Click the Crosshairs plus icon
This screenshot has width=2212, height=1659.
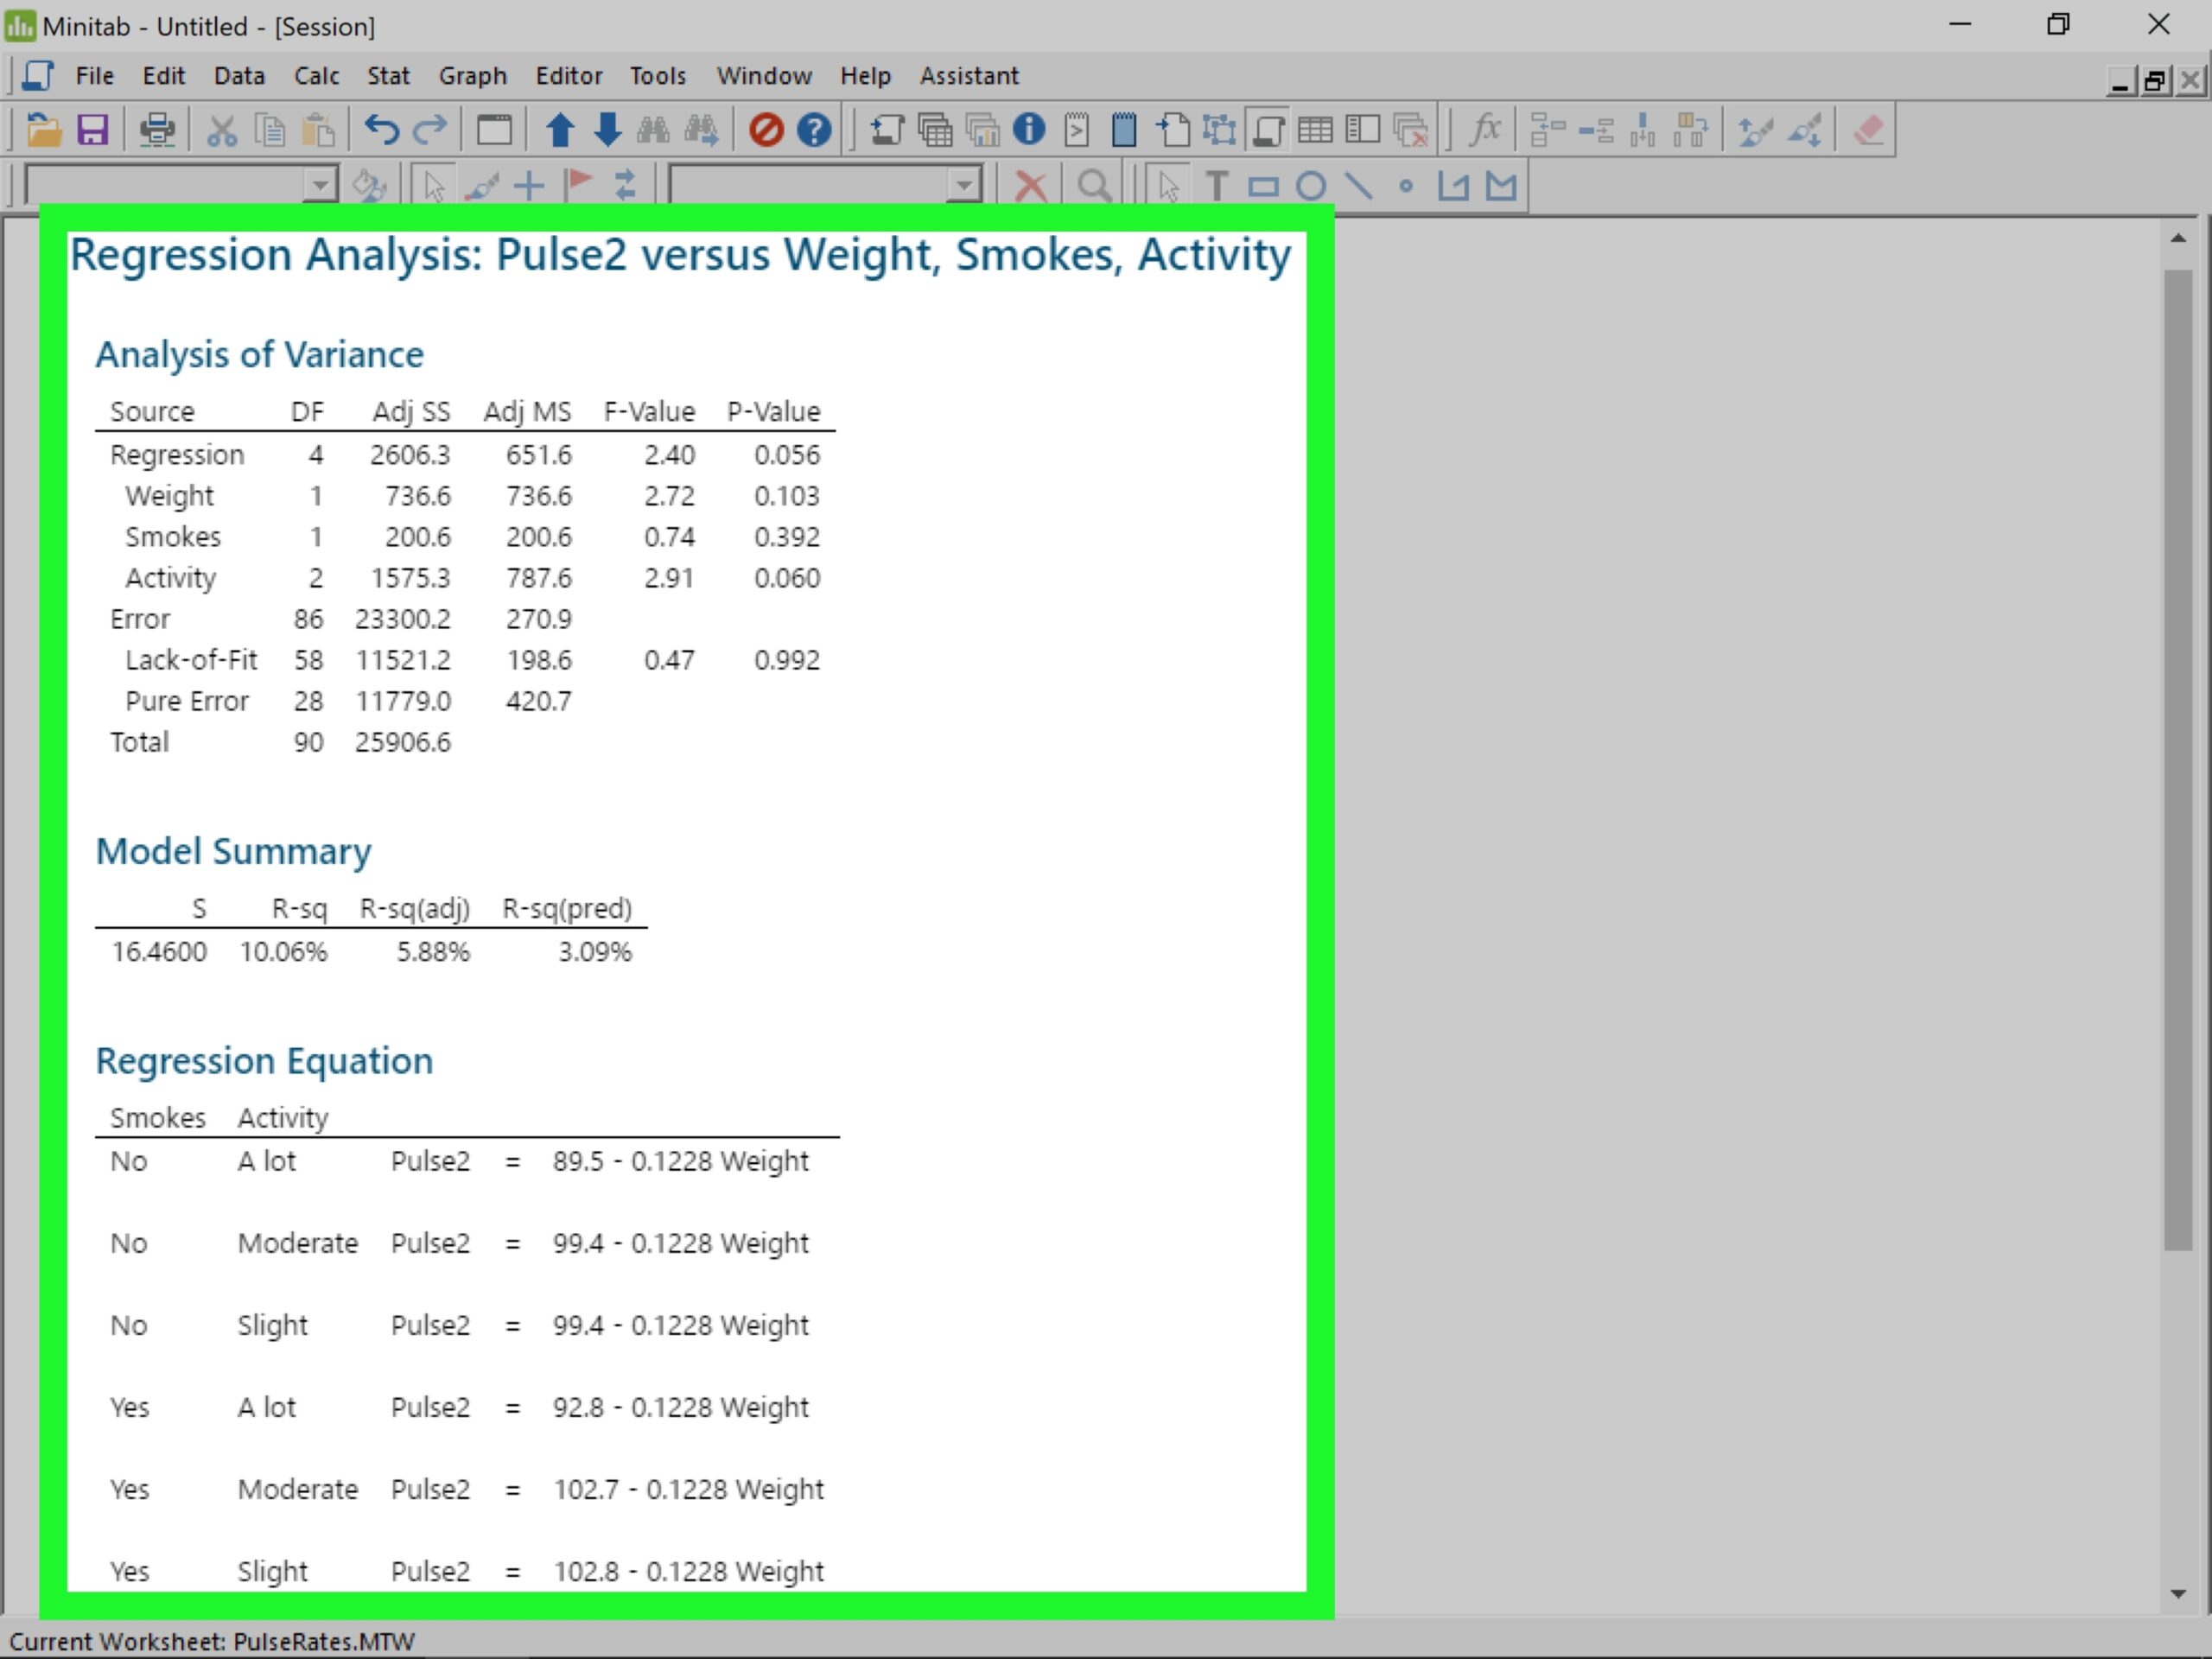click(x=529, y=186)
